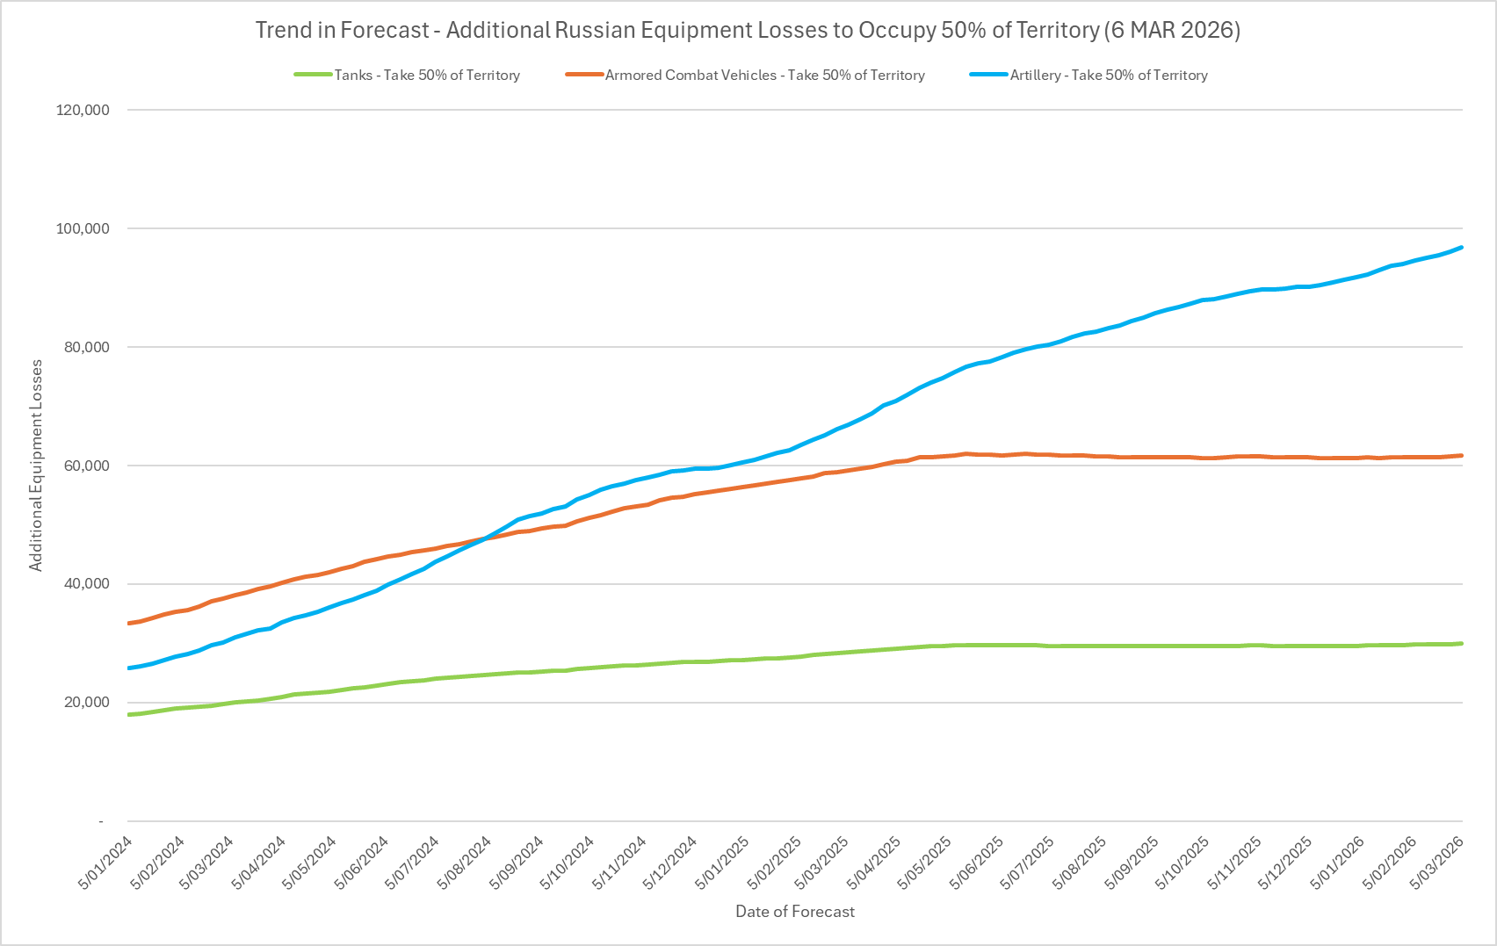Select the Tanks legend entry label

point(427,76)
